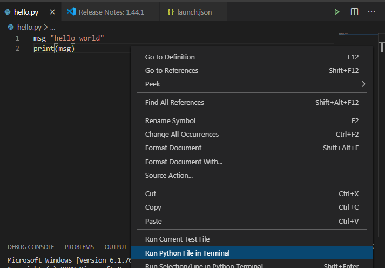
Task: Open the OUTPUT panel tab
Action: click(x=116, y=247)
